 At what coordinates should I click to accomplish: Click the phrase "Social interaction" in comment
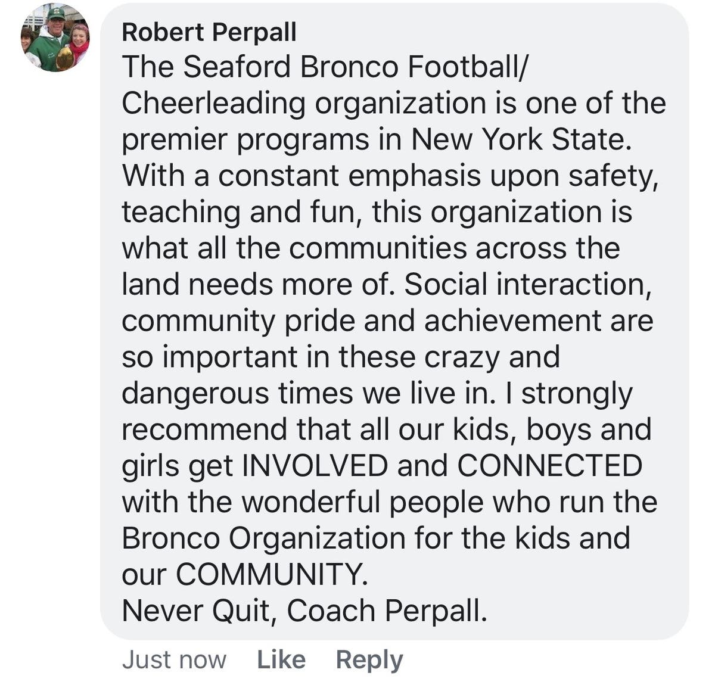527,284
